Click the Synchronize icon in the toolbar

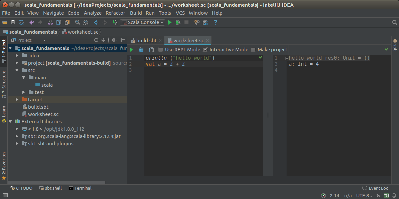(21, 22)
